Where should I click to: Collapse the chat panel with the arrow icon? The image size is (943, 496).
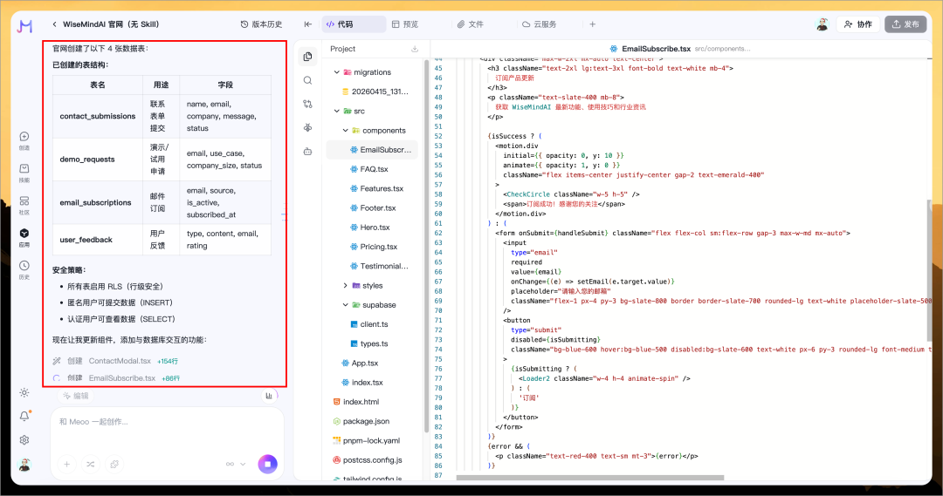click(x=308, y=24)
